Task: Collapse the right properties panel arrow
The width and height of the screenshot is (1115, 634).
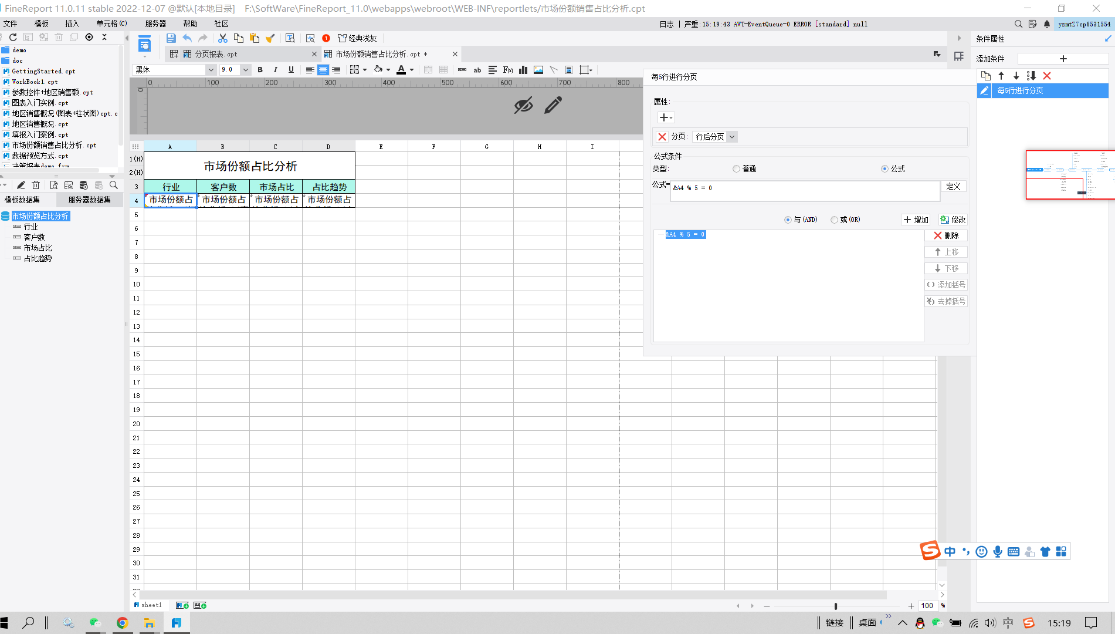Action: pyautogui.click(x=959, y=38)
